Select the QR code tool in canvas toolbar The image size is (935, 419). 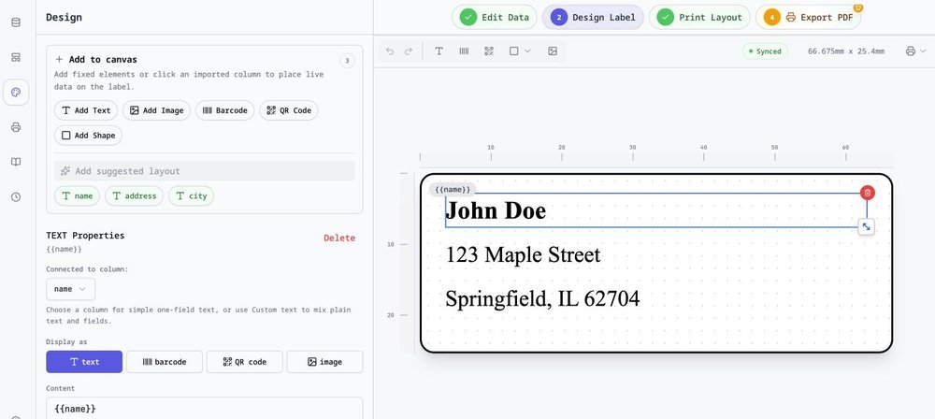[489, 51]
